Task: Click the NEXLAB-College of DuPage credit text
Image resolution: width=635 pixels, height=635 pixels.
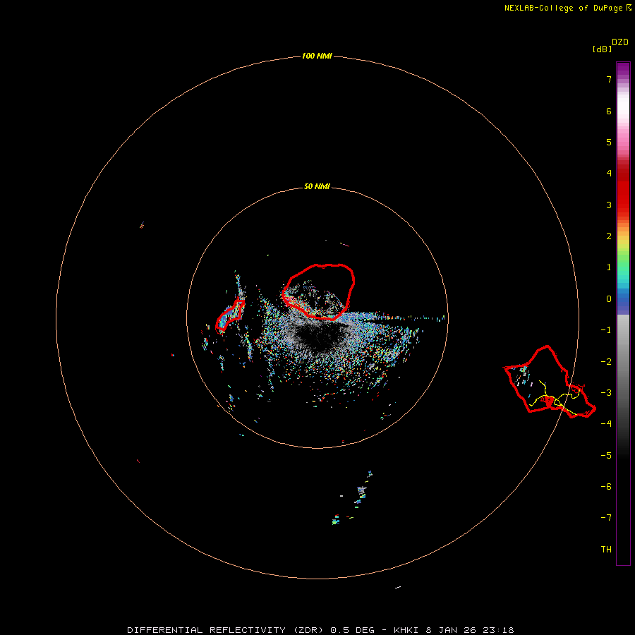Action: [x=567, y=8]
